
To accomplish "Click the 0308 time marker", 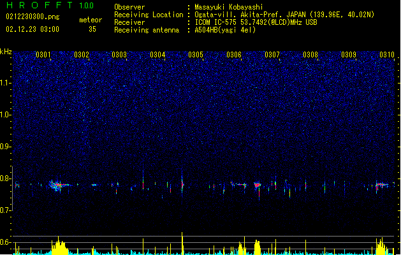I will coord(310,55).
